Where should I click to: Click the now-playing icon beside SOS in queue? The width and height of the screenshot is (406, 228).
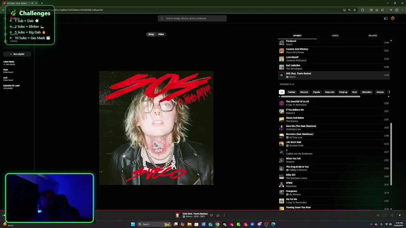281,75
